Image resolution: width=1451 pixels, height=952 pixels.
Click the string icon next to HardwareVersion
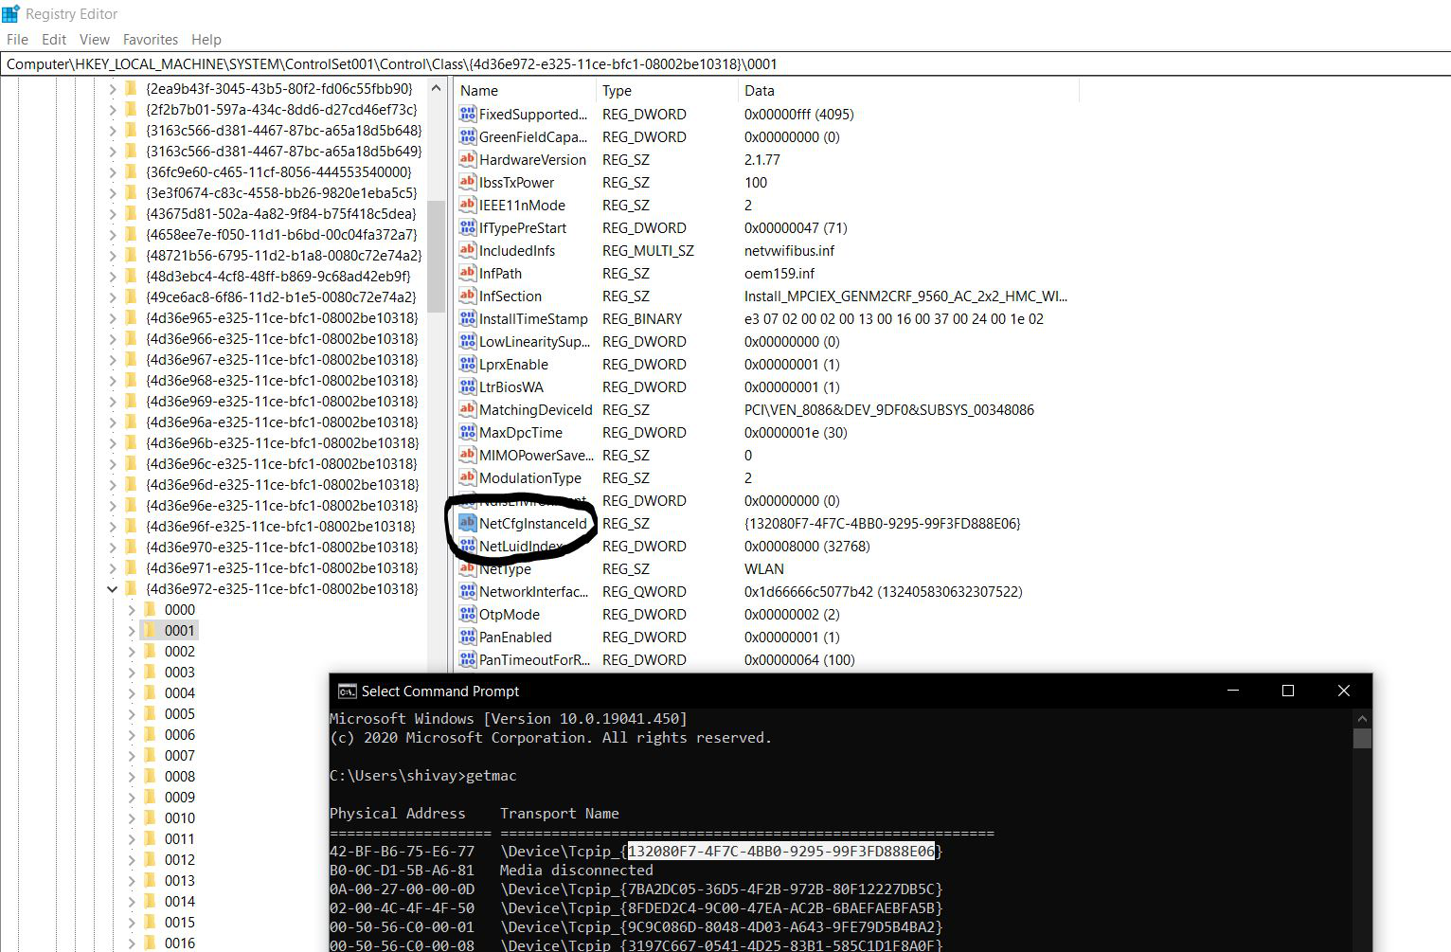467,159
